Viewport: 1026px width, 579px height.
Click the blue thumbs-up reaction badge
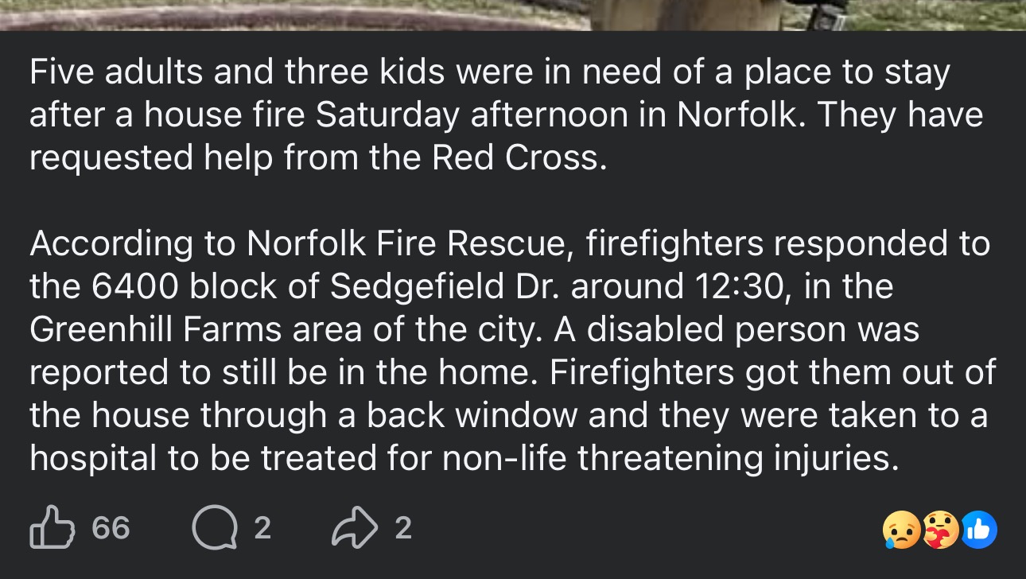tap(979, 530)
